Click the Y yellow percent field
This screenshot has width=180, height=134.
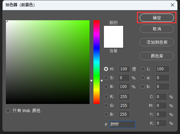(161, 114)
